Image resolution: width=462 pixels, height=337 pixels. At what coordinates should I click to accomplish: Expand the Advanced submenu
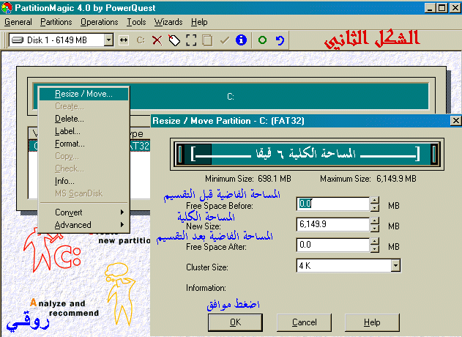[x=84, y=225]
